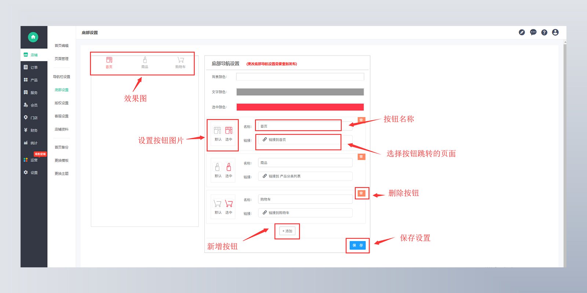Open the 门店 sidebar section
Viewport: 587px width, 293px height.
tap(34, 118)
